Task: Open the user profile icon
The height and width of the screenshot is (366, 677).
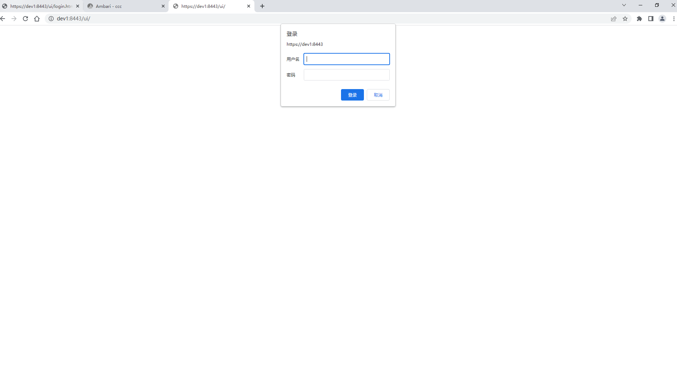Action: (662, 19)
